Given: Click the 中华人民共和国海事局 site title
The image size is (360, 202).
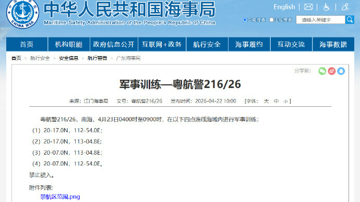Looking at the screenshot, I should click(129, 9).
